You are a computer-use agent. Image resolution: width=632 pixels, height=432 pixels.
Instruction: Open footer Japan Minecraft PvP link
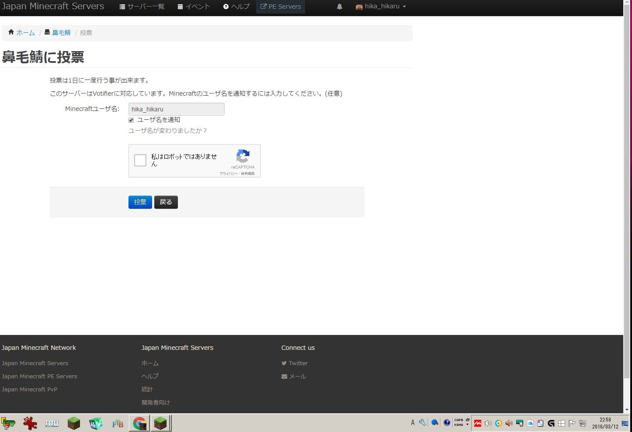tap(29, 389)
